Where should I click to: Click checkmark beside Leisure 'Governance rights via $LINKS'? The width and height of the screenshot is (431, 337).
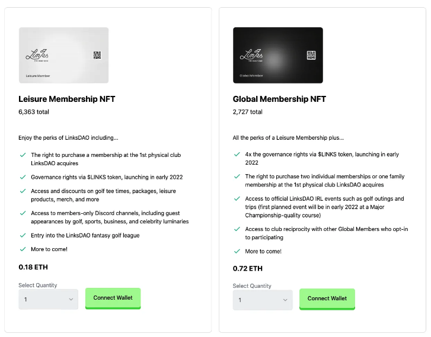(22, 177)
